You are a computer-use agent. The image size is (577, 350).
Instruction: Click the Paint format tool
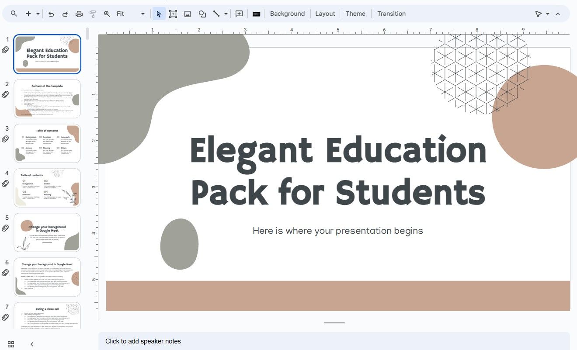coord(92,14)
